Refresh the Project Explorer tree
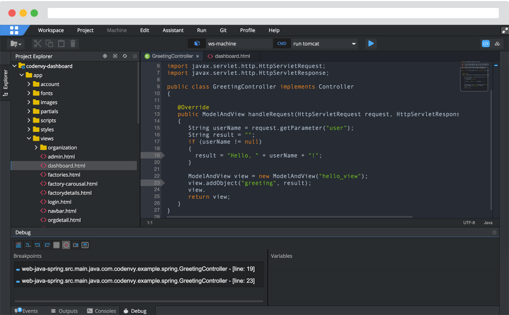Screen dimensions: 509x315 pos(125,56)
